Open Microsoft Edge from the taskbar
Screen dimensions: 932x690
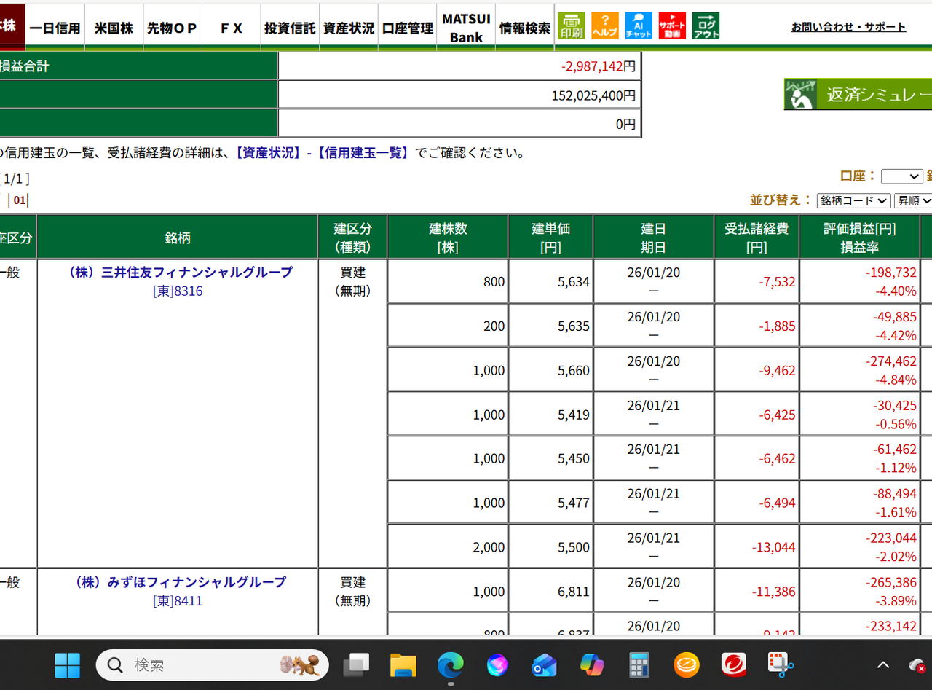pos(451,664)
